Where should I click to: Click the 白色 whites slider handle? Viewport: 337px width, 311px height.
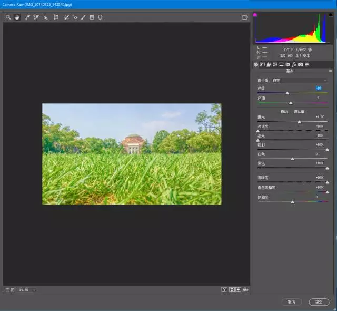click(x=293, y=159)
